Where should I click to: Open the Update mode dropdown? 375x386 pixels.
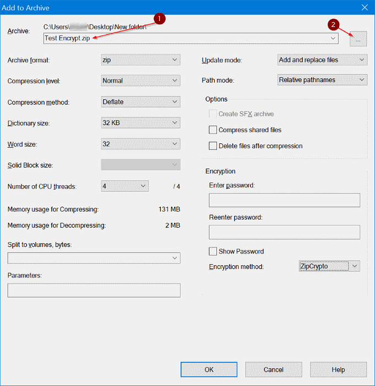pyautogui.click(x=322, y=60)
